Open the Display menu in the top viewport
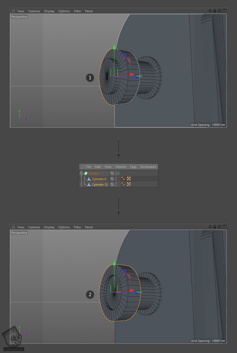The width and height of the screenshot is (237, 353). coord(49,11)
